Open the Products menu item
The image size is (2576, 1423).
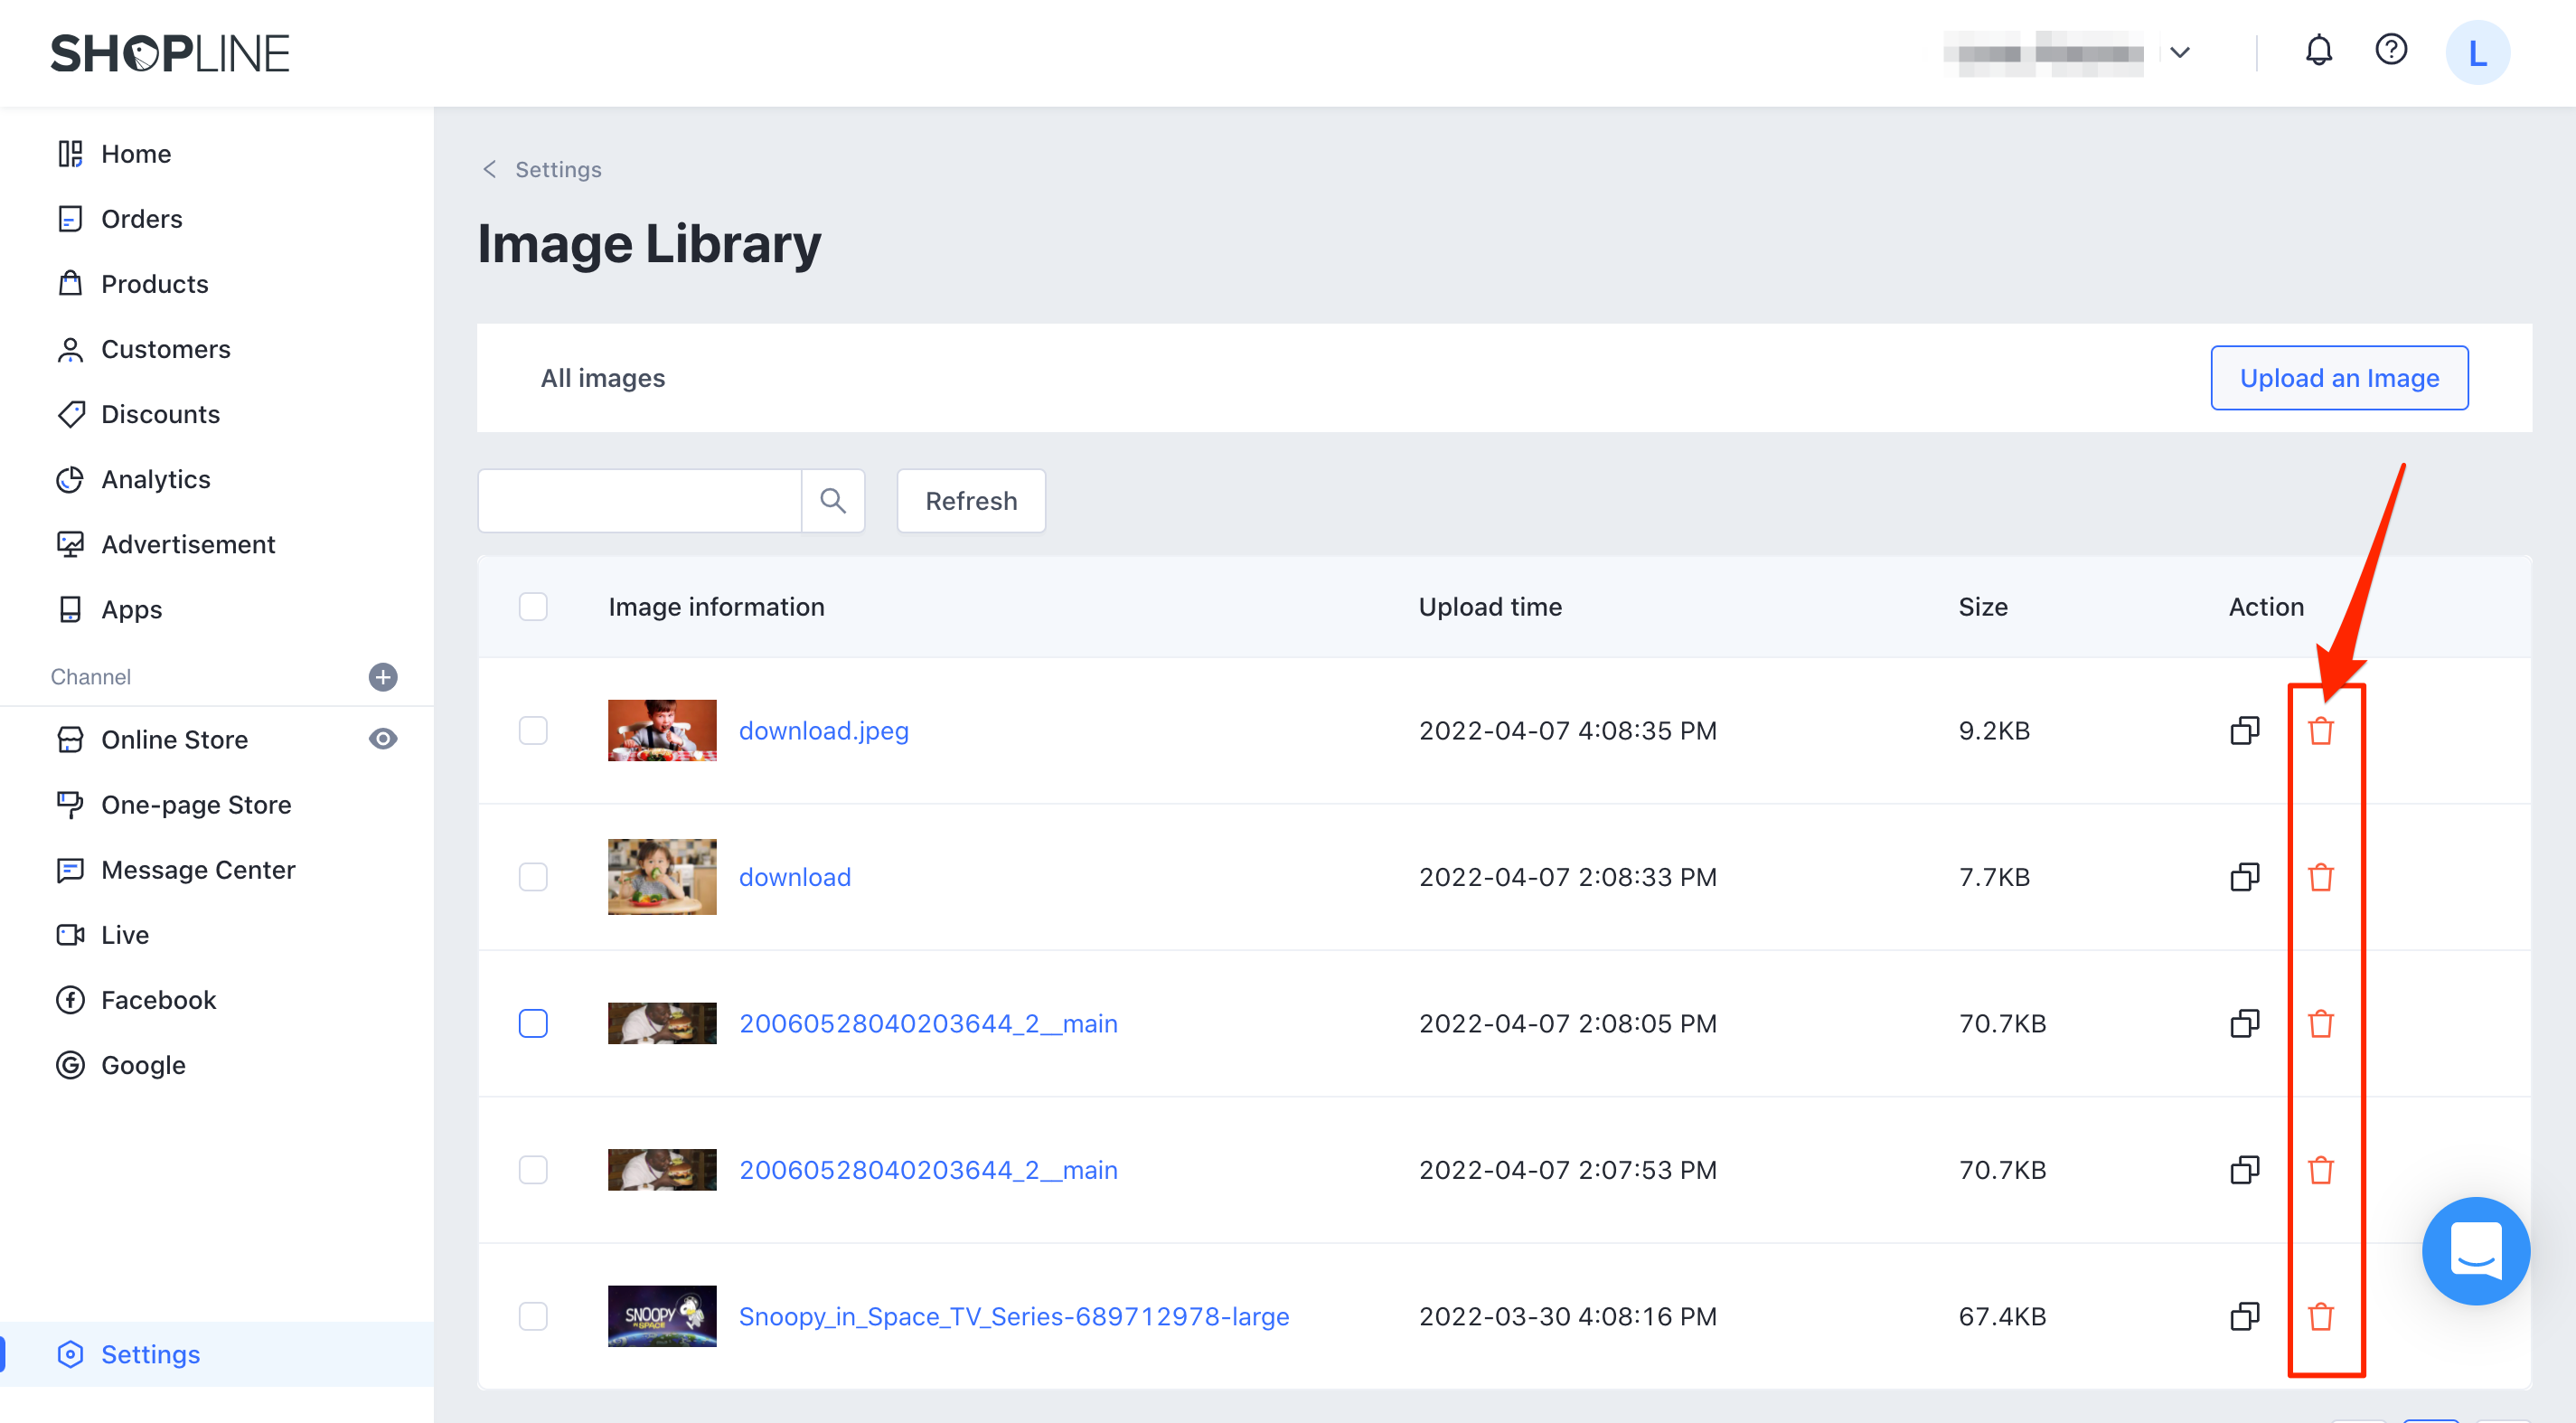pos(154,284)
